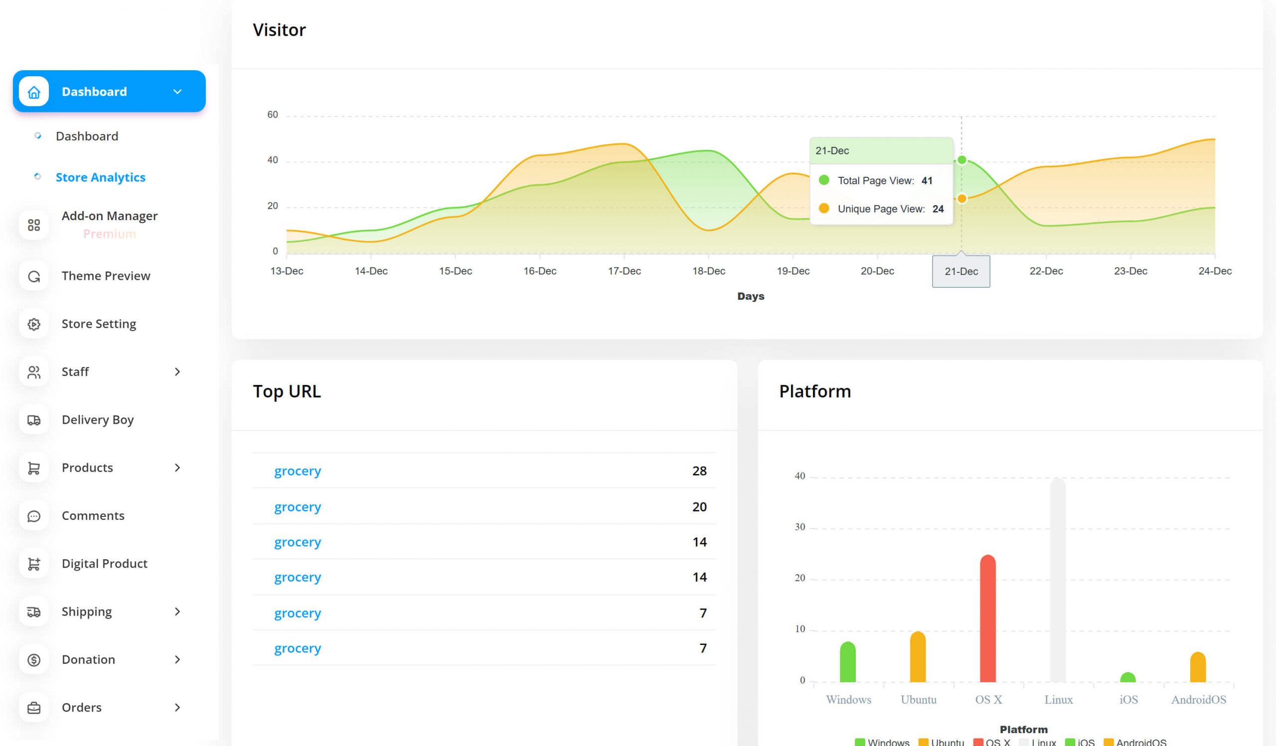The height and width of the screenshot is (746, 1276).
Task: Expand the Staff submenu arrow
Action: tap(177, 372)
